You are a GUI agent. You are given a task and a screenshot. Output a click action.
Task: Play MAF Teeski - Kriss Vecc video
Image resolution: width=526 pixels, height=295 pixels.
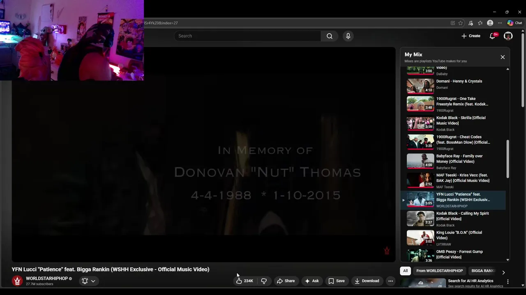[453, 181]
